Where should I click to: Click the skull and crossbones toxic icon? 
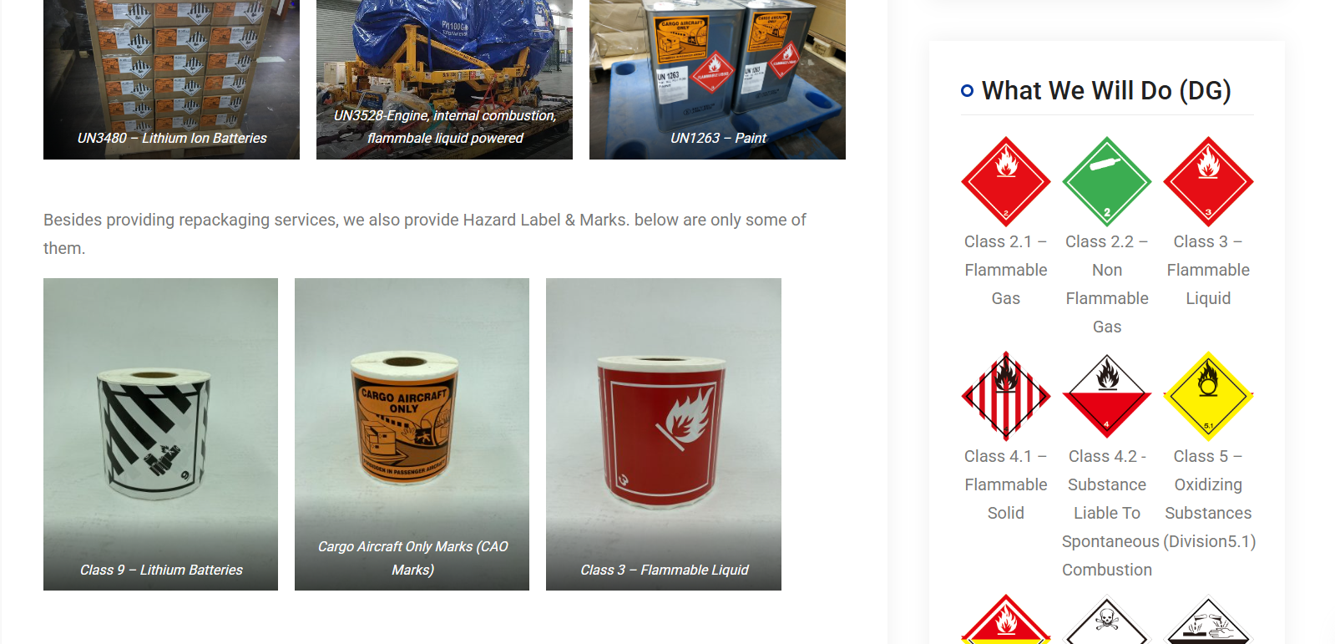[1106, 619]
